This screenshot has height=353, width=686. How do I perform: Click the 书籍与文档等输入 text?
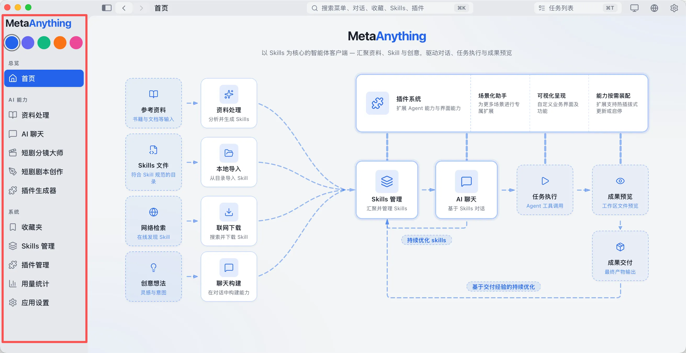click(x=153, y=119)
